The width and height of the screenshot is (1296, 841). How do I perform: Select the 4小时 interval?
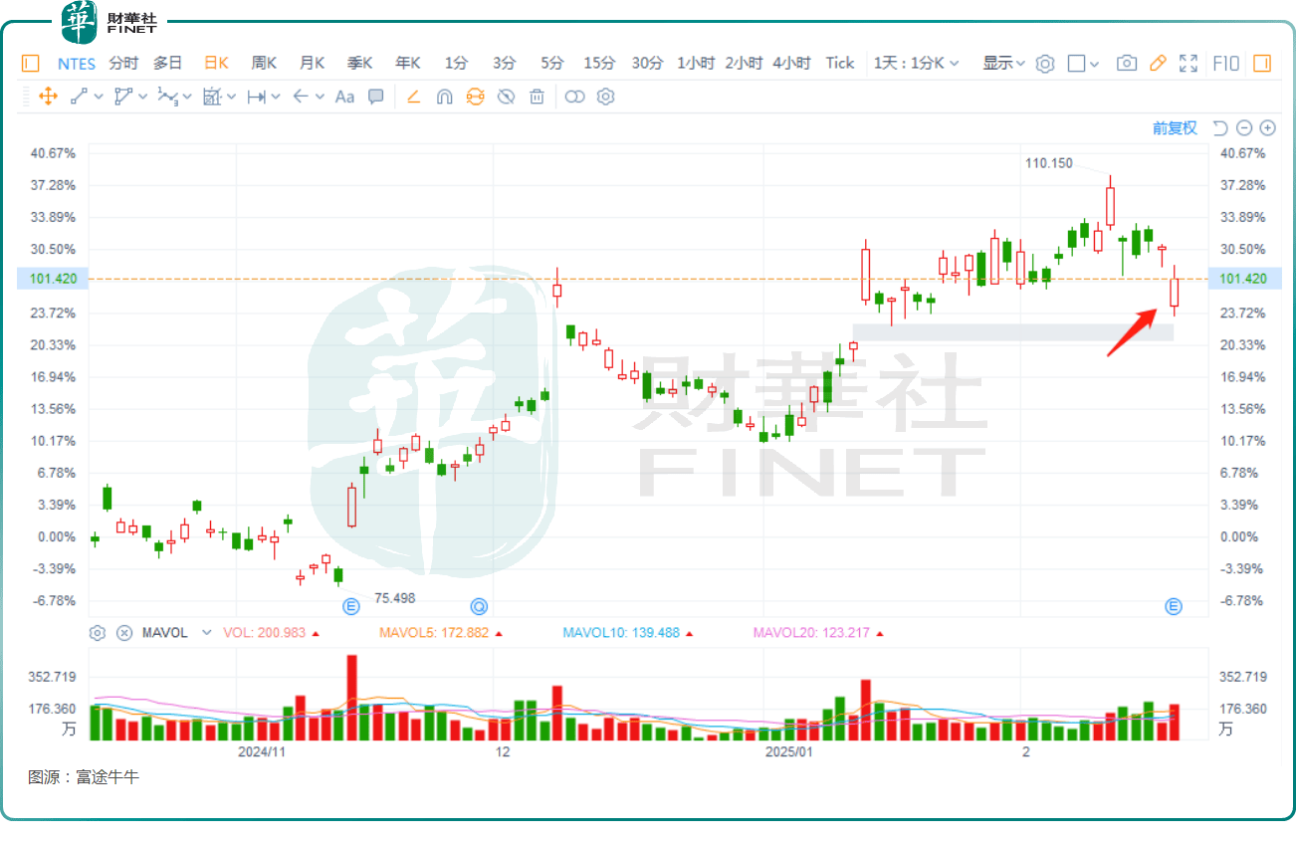tap(791, 63)
